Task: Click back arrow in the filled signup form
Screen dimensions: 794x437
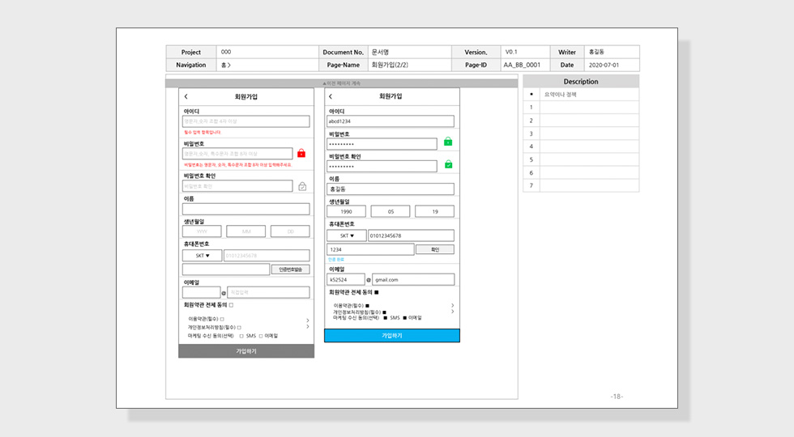Action: (331, 96)
